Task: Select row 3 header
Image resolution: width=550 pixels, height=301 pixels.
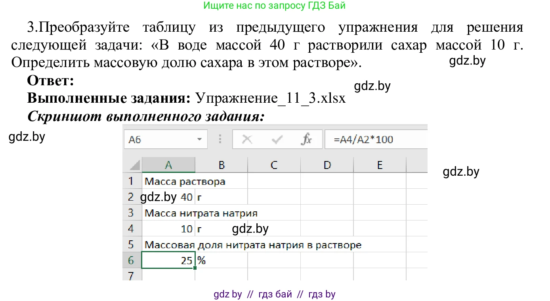Action: point(132,213)
